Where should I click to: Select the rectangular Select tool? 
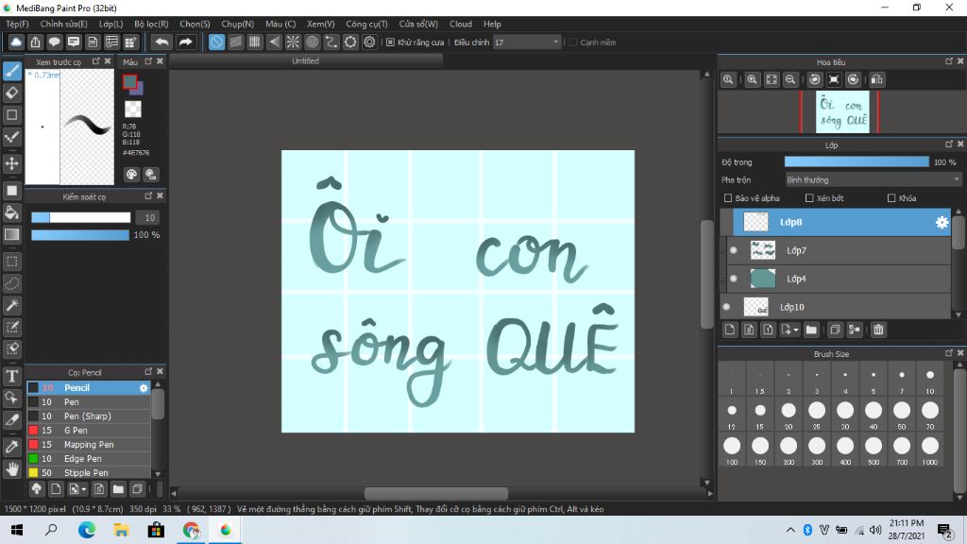coord(12,262)
